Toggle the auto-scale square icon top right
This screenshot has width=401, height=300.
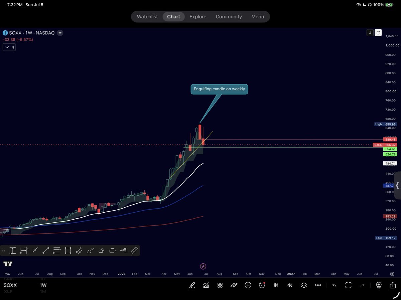[378, 33]
